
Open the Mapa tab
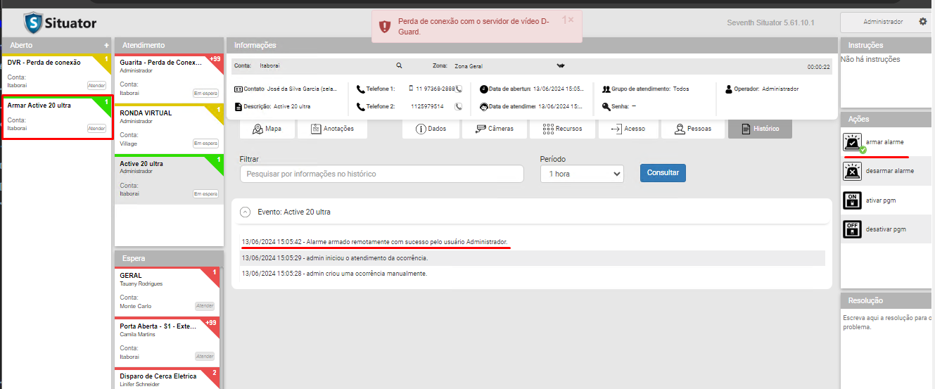coord(266,129)
